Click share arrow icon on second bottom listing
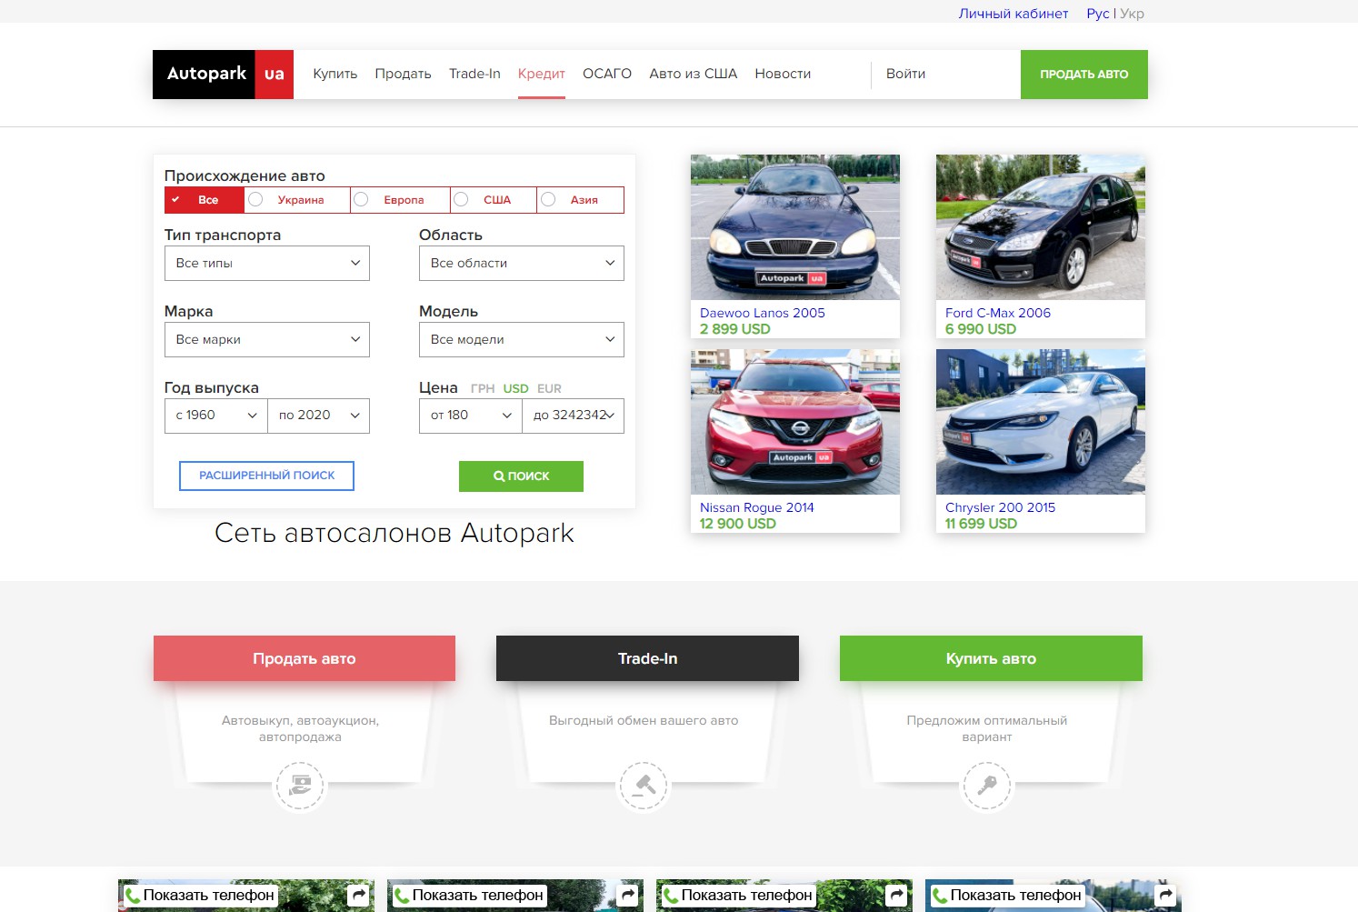1358x912 pixels. coord(628,896)
